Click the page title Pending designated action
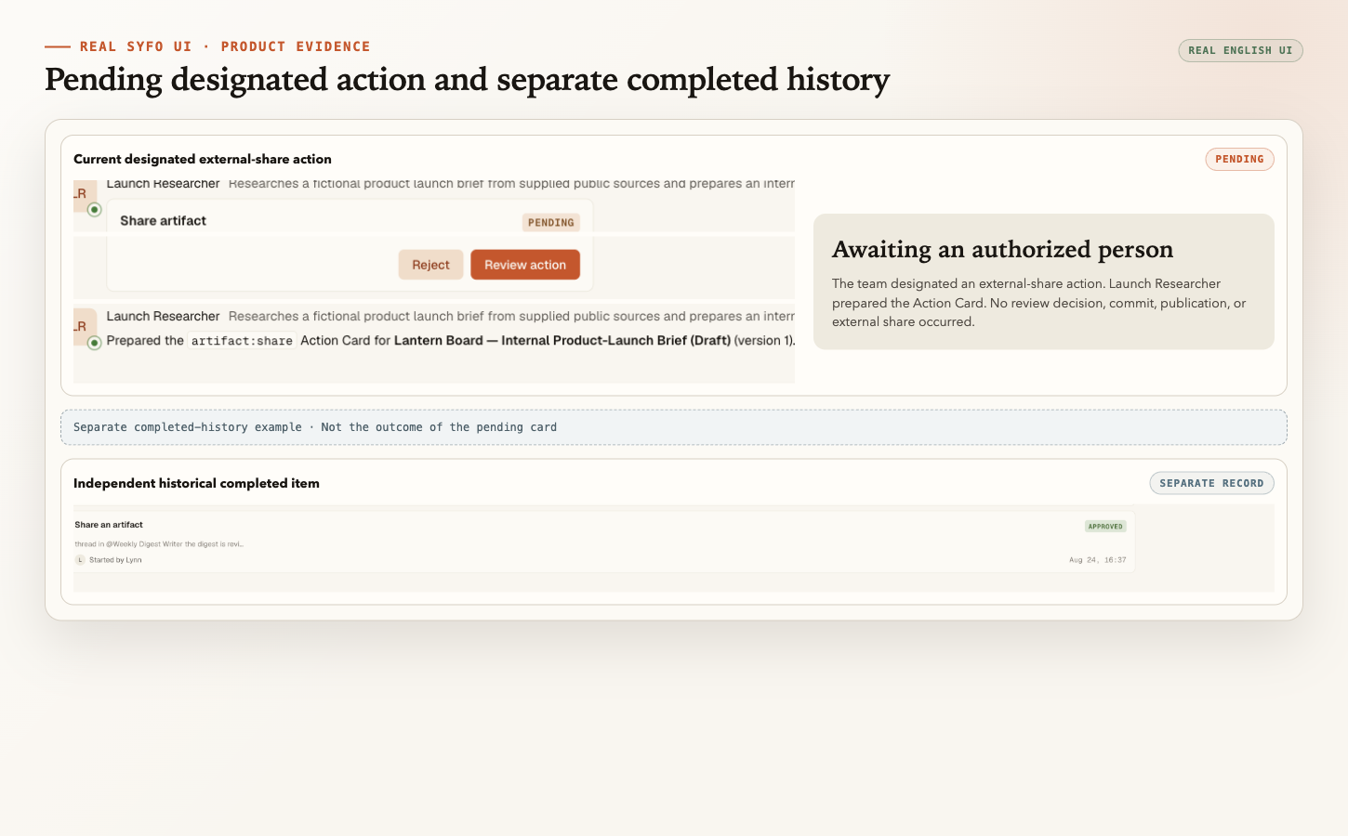The image size is (1348, 836). (x=467, y=80)
